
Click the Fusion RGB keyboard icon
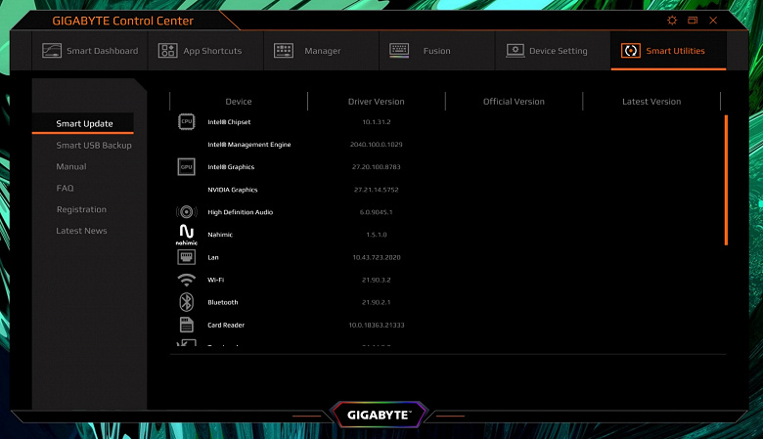pyautogui.click(x=399, y=51)
